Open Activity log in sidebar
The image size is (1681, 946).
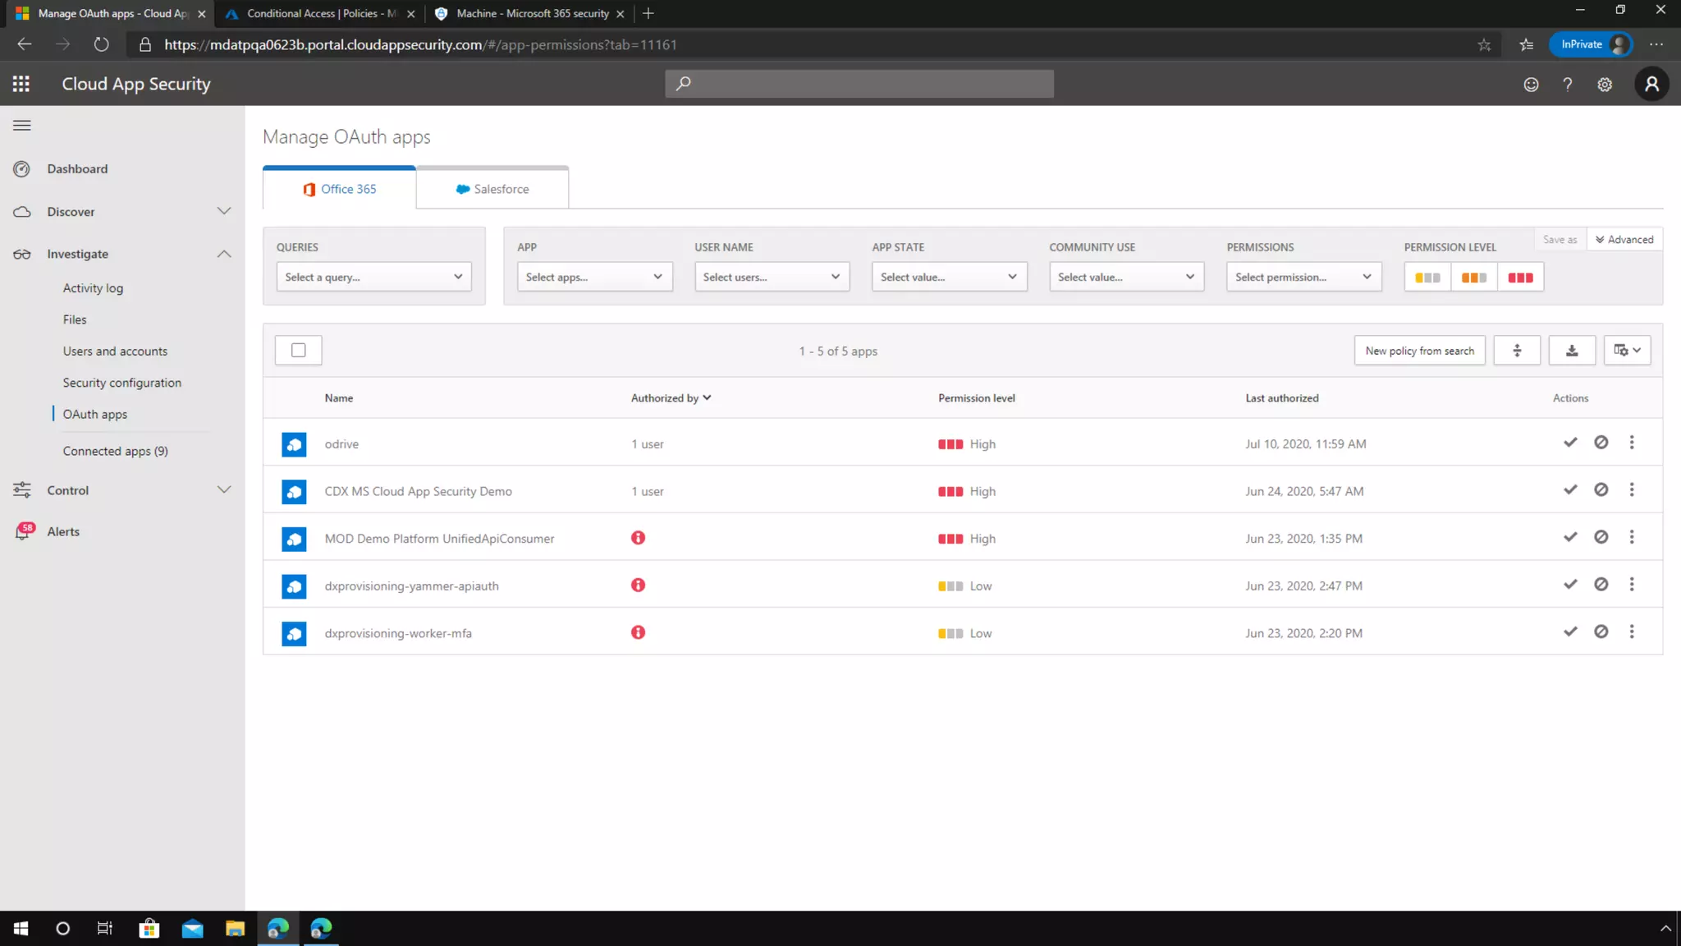[93, 288]
